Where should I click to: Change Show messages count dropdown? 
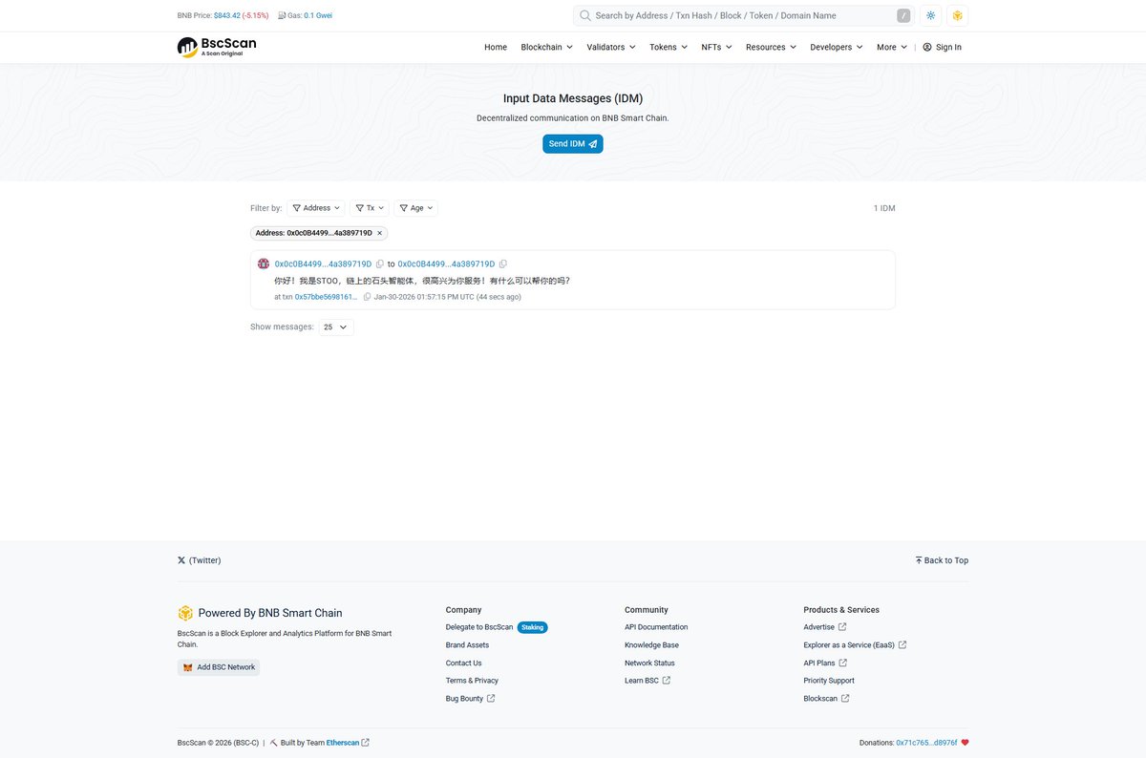(336, 326)
